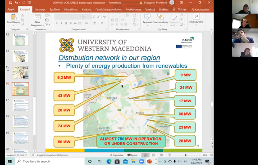Click the Windows Start button
The image size is (258, 165).
tap(10, 161)
